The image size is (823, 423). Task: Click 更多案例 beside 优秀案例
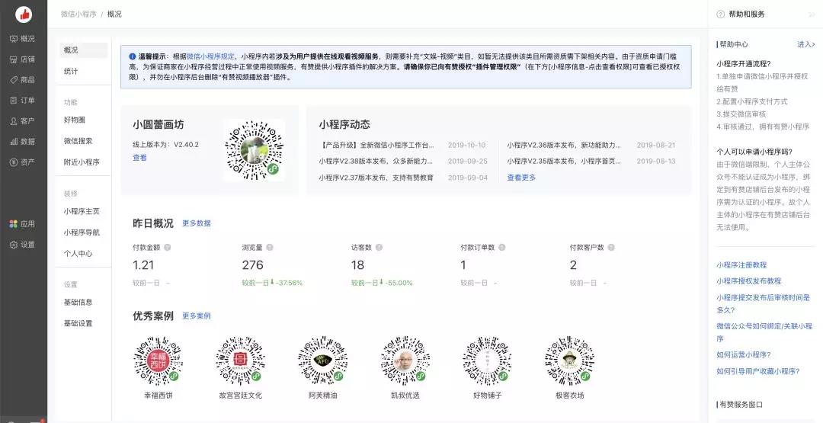[197, 316]
